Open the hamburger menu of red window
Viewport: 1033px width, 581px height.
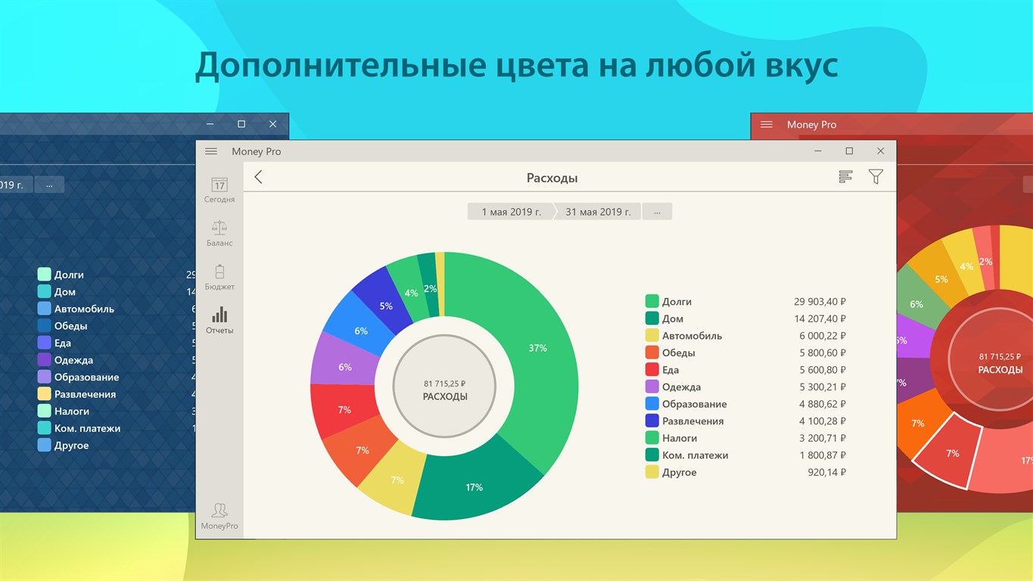click(x=767, y=125)
